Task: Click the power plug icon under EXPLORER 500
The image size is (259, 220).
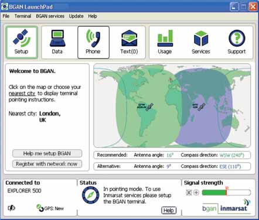Action: click(11, 208)
